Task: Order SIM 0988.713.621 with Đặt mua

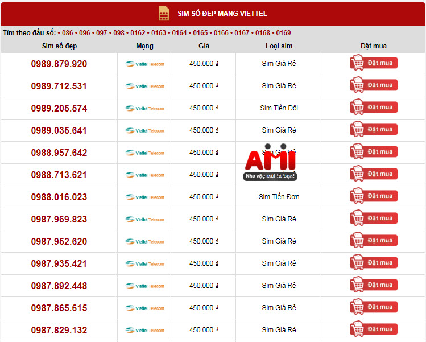Action: coord(374,174)
